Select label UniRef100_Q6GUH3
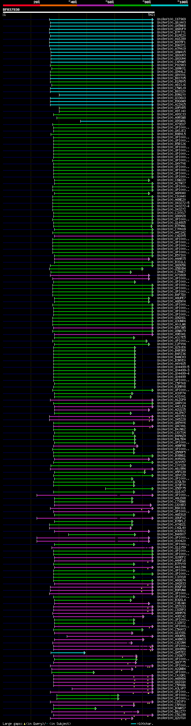The width and height of the screenshot is (191, 726). pos(171,55)
